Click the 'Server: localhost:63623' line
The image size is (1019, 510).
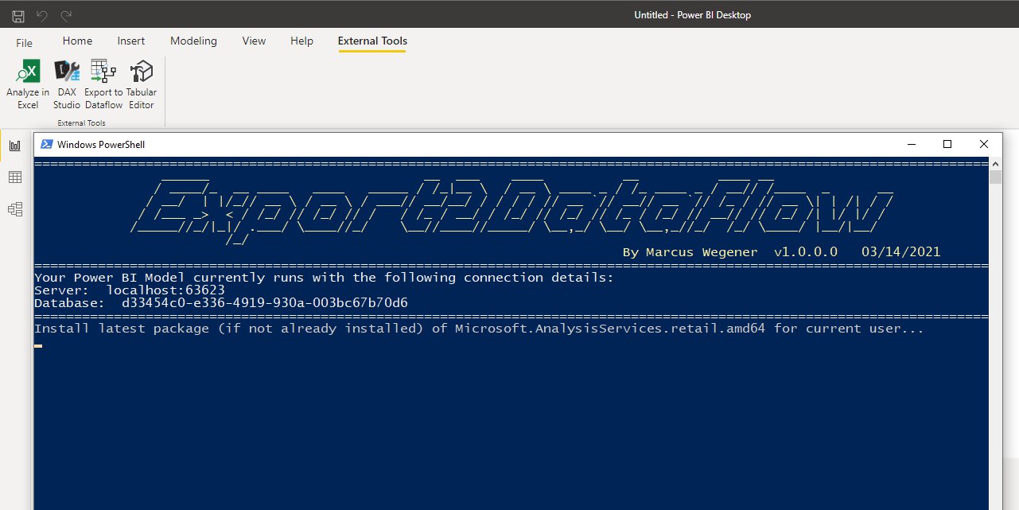tap(130, 290)
